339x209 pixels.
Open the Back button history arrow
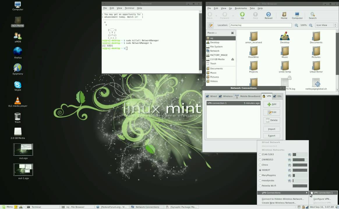pos(216,15)
